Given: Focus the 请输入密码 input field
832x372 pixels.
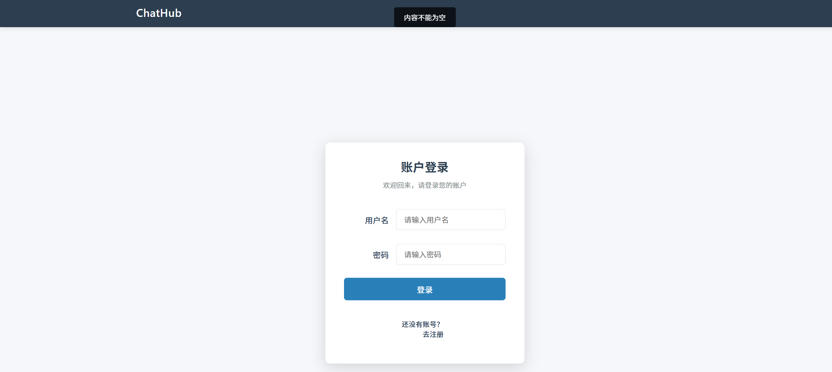Looking at the screenshot, I should click(x=450, y=254).
